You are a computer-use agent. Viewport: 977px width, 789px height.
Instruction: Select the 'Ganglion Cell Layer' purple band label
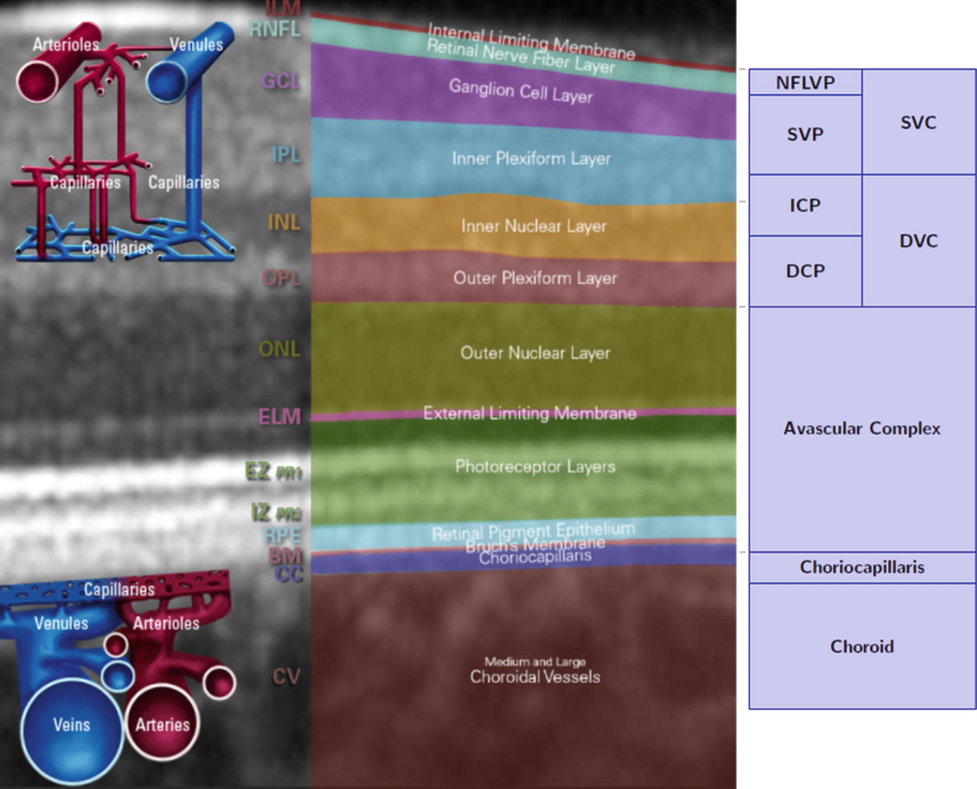(521, 91)
